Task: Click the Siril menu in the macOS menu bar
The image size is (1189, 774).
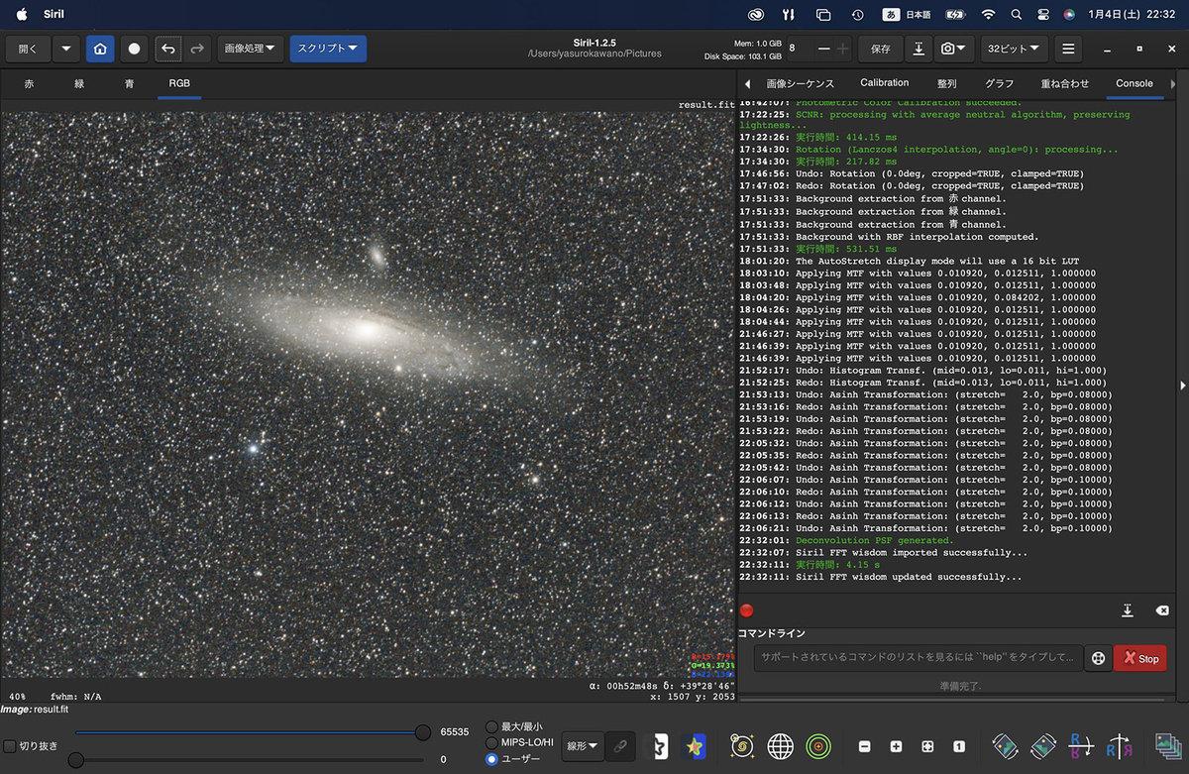Action: 54,14
